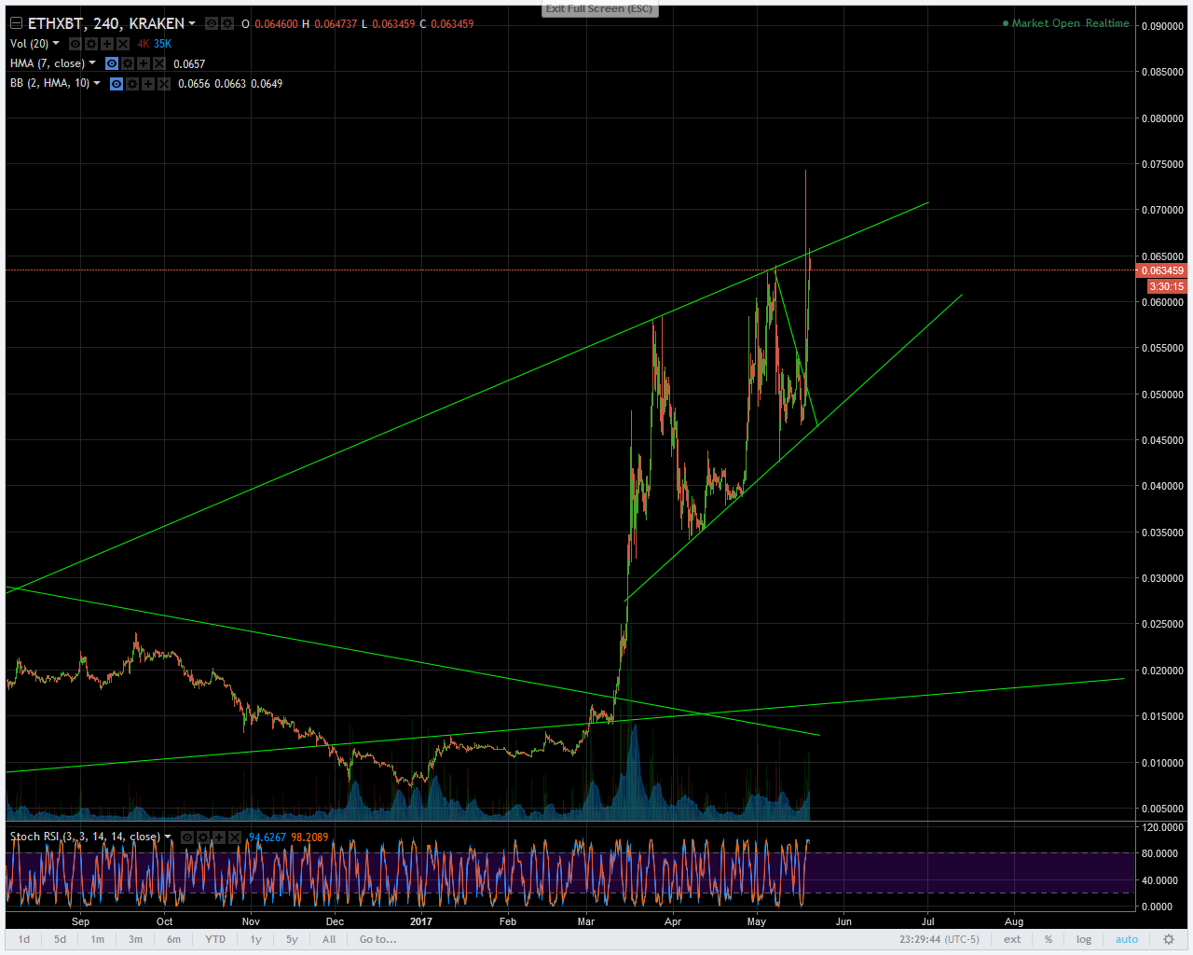1193x955 pixels.
Task: Collapse the chart legend with the minus box
Action: point(16,23)
